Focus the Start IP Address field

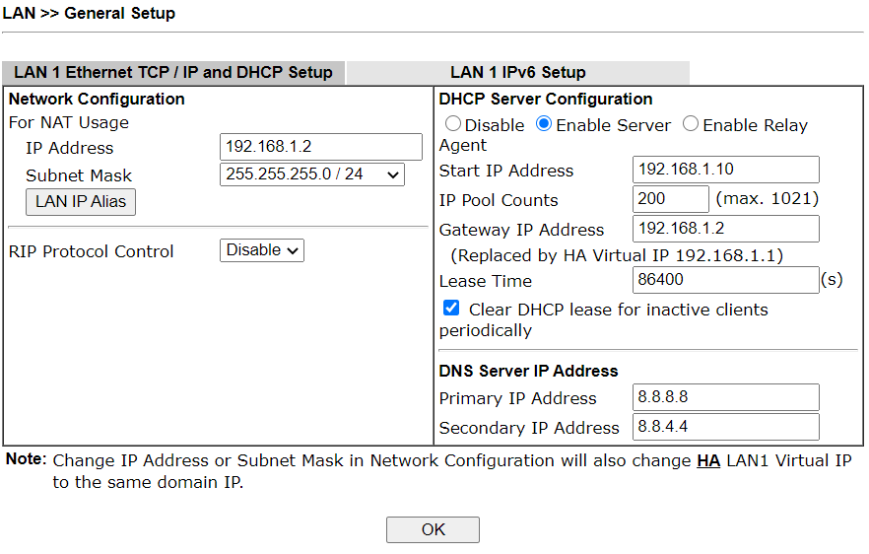tap(725, 170)
